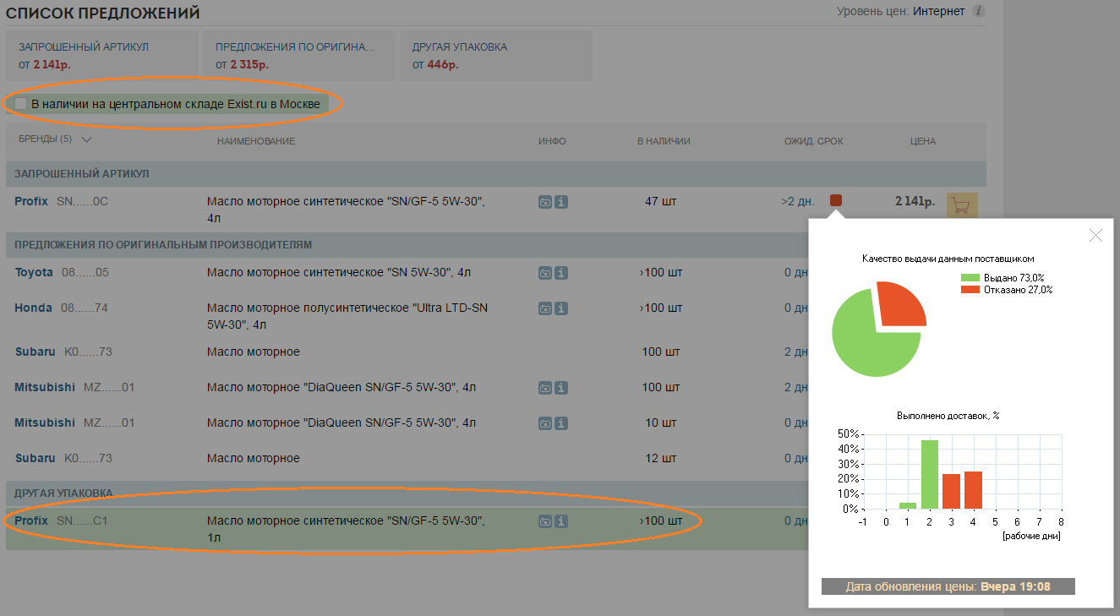Click the Инфо column header
The image size is (1120, 616).
click(x=552, y=141)
